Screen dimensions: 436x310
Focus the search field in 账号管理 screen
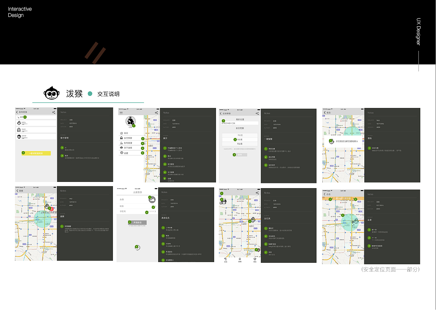36,117
